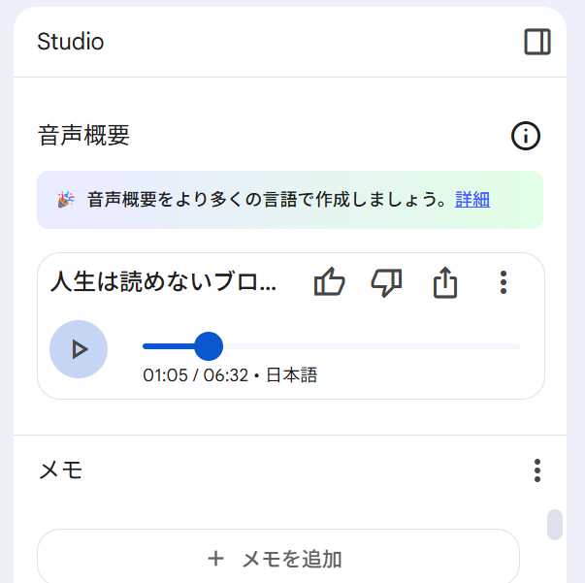Seek ahead on the unplayed audio track
Screen dimensions: 585x583
point(372,346)
